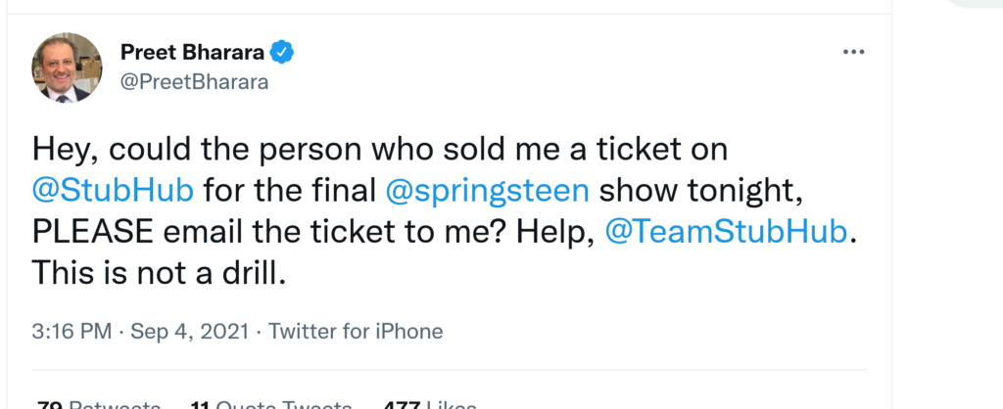The width and height of the screenshot is (1003, 409).
Task: Click the display name Preet Bharara
Action: point(192,52)
